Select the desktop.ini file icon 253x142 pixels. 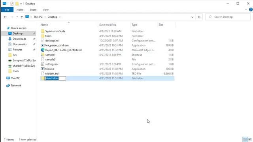coord(43,41)
